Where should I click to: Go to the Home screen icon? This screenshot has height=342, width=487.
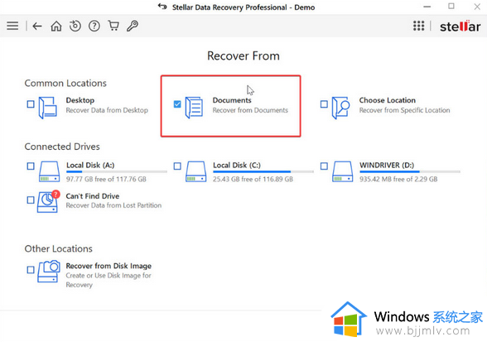click(56, 26)
